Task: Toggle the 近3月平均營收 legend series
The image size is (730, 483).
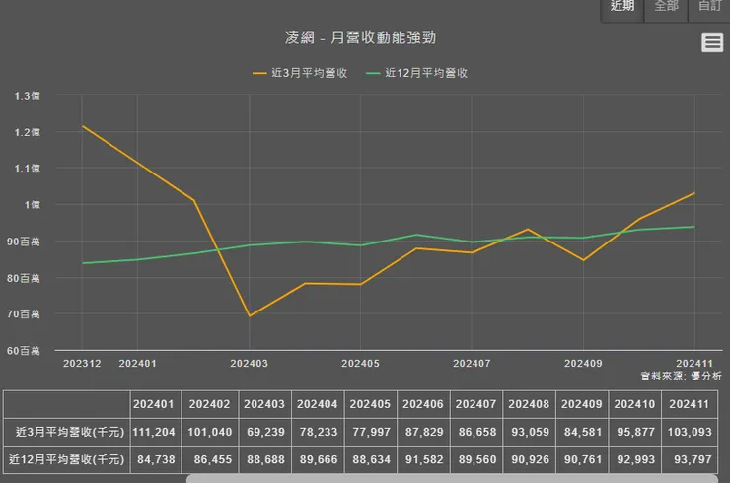Action: click(x=300, y=73)
